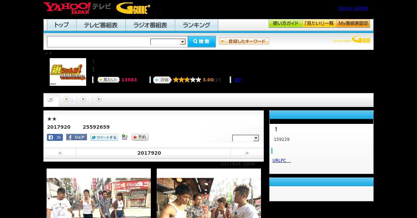Click the 予約 record button
Image resolution: width=417 pixels, height=218 pixels.
click(x=140, y=137)
